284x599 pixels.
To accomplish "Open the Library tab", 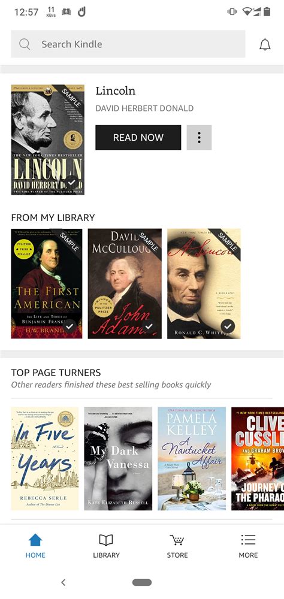I will tap(106, 546).
